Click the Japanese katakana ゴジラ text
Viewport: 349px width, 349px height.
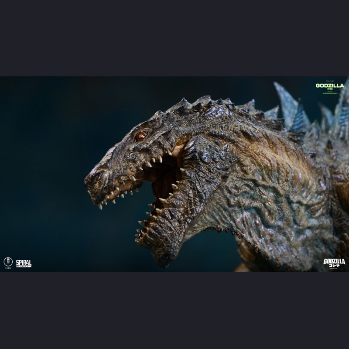[x=334, y=265]
